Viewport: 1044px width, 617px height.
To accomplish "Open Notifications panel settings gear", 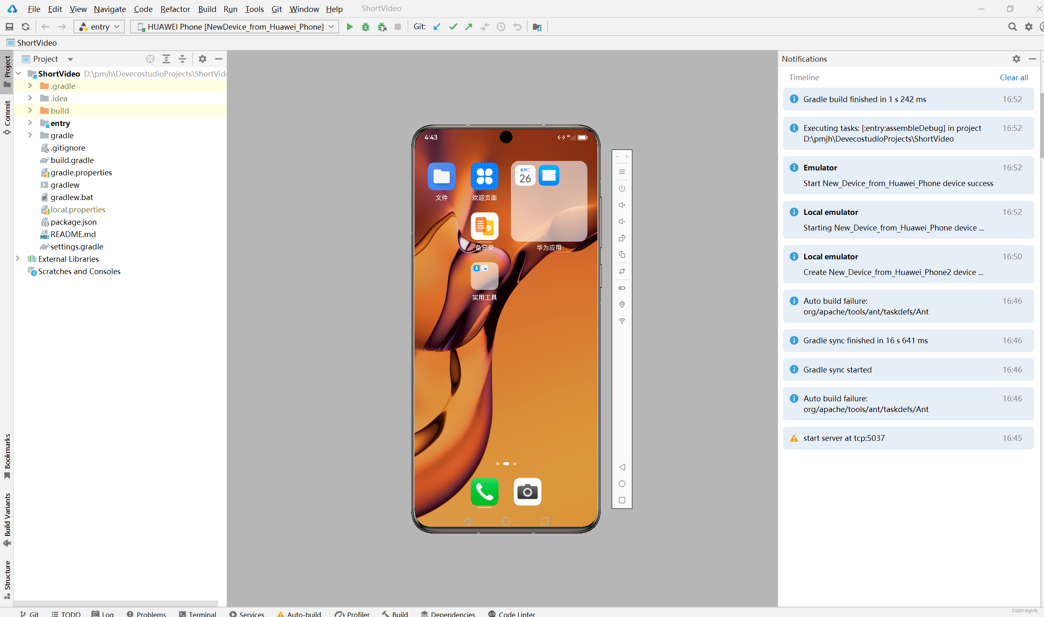I will pyautogui.click(x=1016, y=59).
